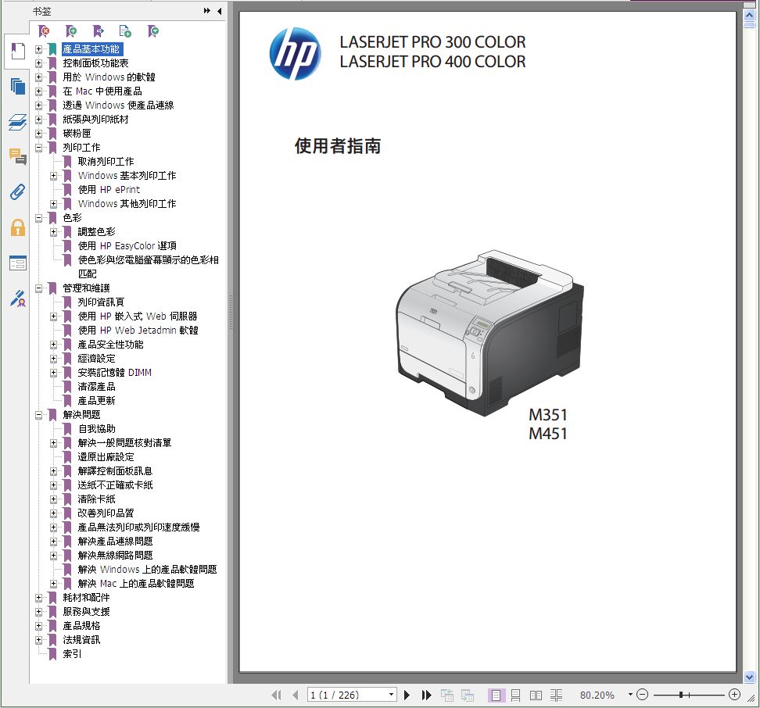Image resolution: width=760 pixels, height=708 pixels.
Task: Select facing pages view mode
Action: [x=536, y=695]
